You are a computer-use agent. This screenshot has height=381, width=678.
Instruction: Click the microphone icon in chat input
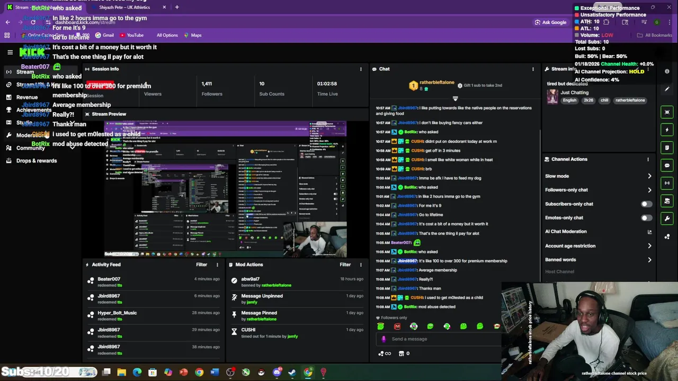[383, 339]
